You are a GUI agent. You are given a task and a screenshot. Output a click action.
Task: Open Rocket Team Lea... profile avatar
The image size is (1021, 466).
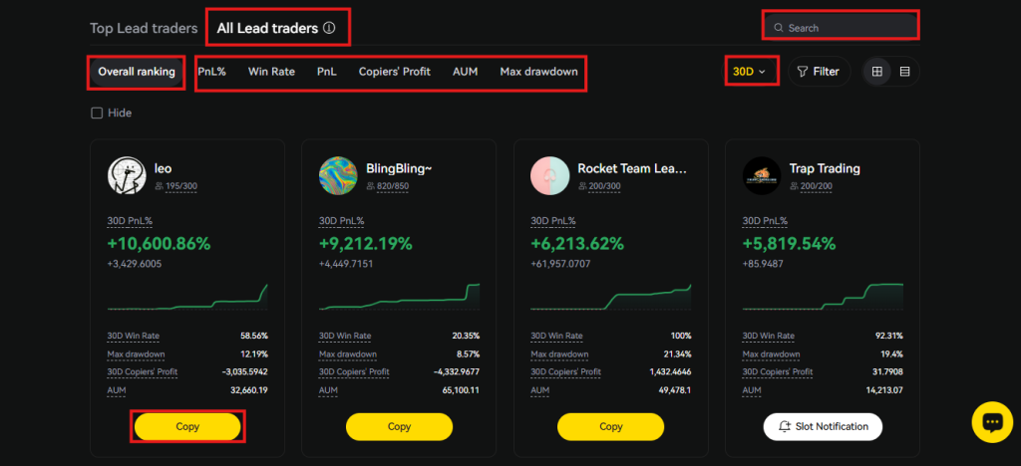[x=550, y=175]
